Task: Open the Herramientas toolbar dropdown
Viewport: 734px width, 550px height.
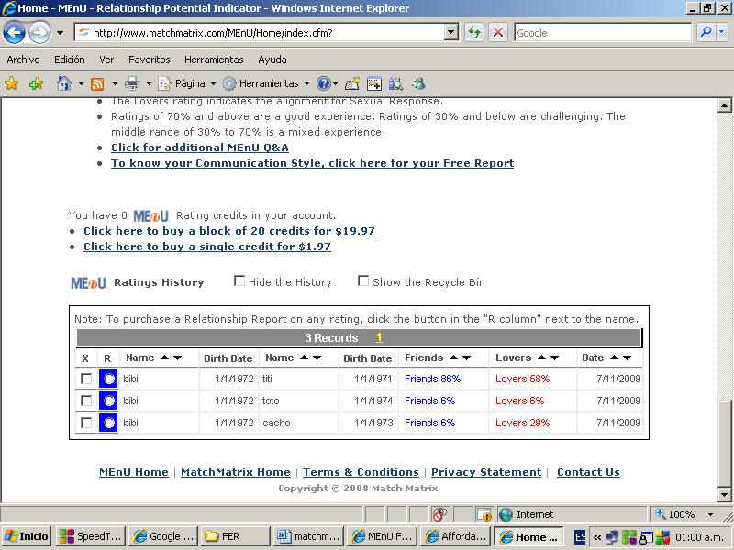Action: [266, 83]
